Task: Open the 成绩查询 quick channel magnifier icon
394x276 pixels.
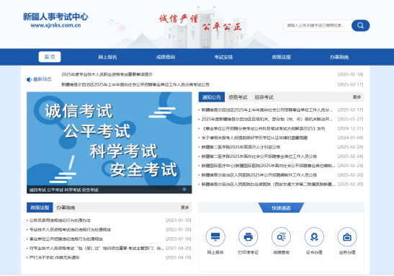Action: [x=281, y=237]
